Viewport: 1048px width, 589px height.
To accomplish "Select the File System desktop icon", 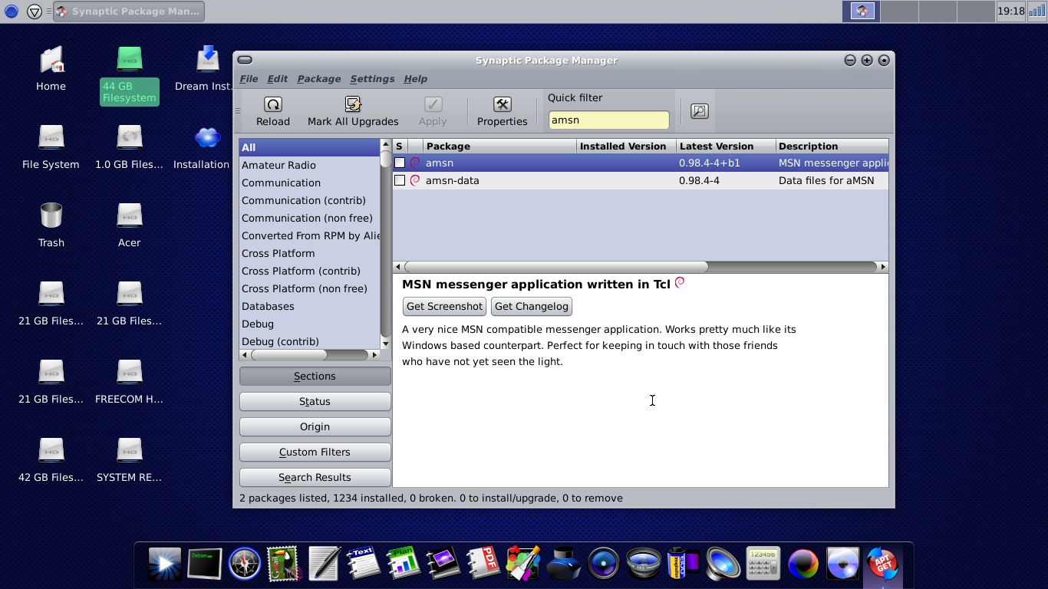I will pos(51,139).
